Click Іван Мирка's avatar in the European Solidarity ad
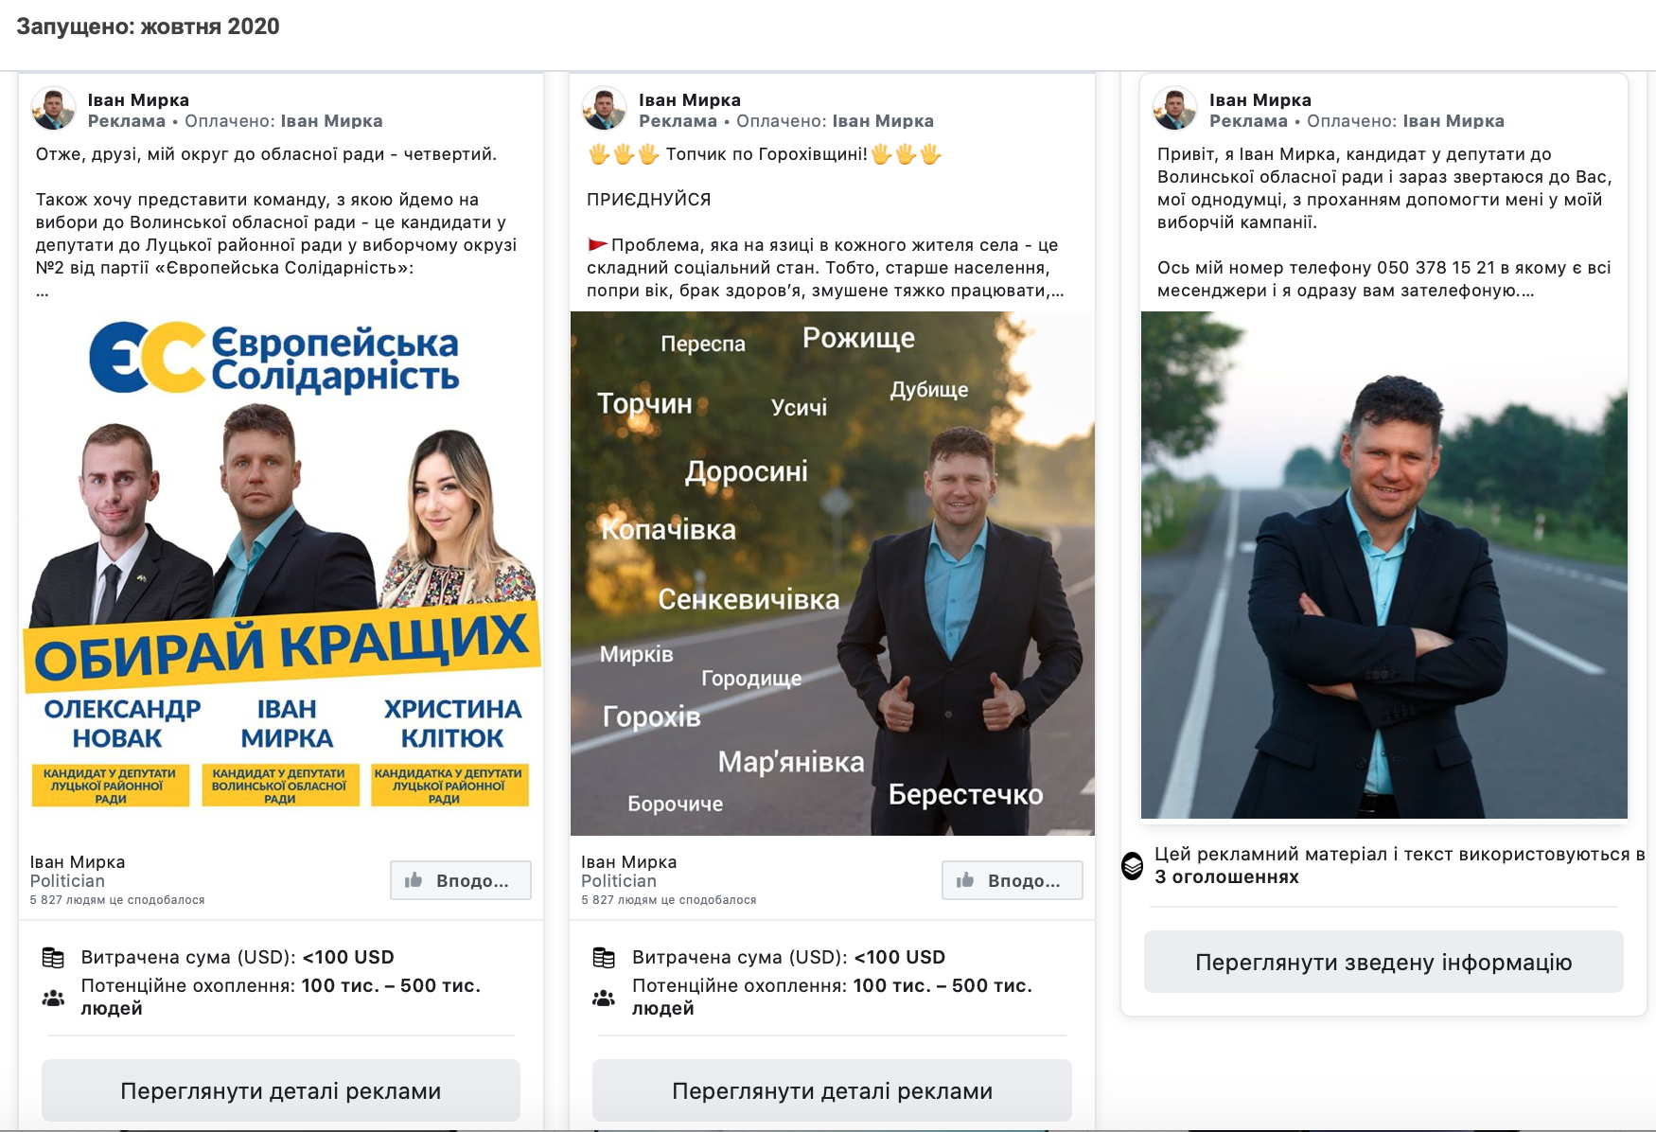The height and width of the screenshot is (1132, 1656). [x=54, y=109]
